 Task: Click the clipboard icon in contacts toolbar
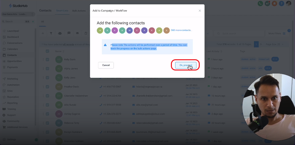point(86,33)
